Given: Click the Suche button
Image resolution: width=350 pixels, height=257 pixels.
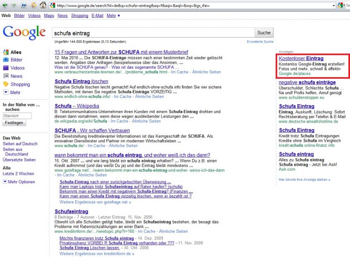Looking at the screenshot, I should [264, 33].
